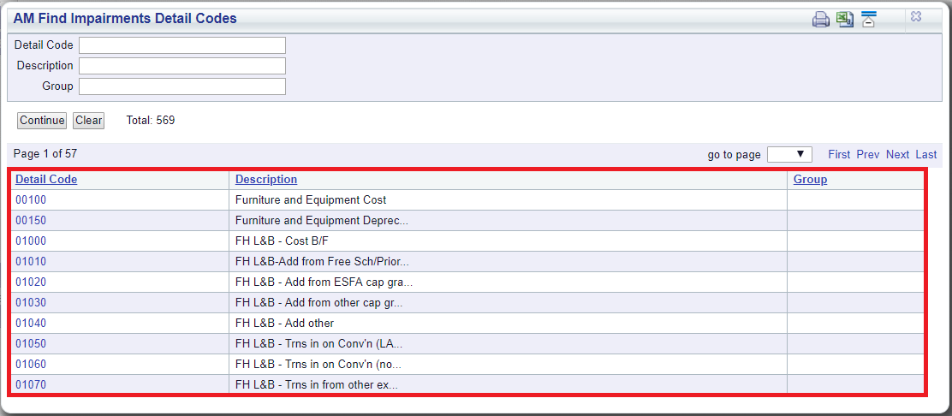Click the Continue button
The width and height of the screenshot is (952, 416).
coord(42,120)
